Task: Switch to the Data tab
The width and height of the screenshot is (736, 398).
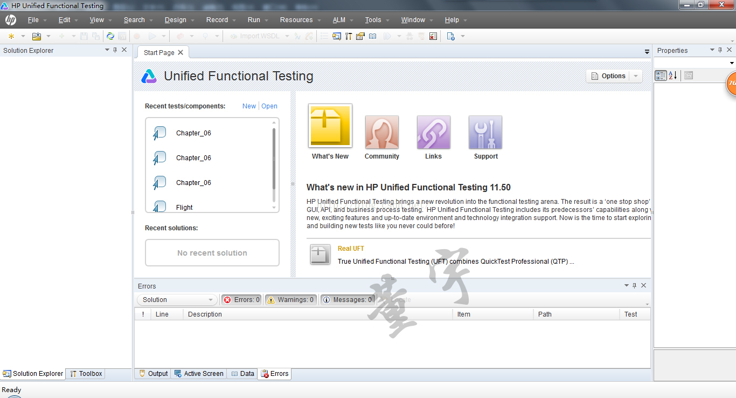Action: (x=242, y=374)
